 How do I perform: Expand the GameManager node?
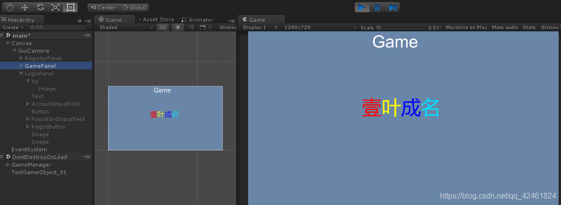8,165
